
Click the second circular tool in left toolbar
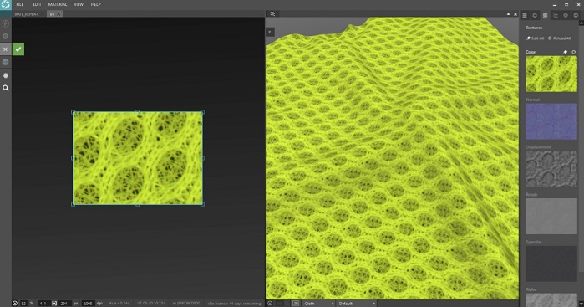[5, 36]
